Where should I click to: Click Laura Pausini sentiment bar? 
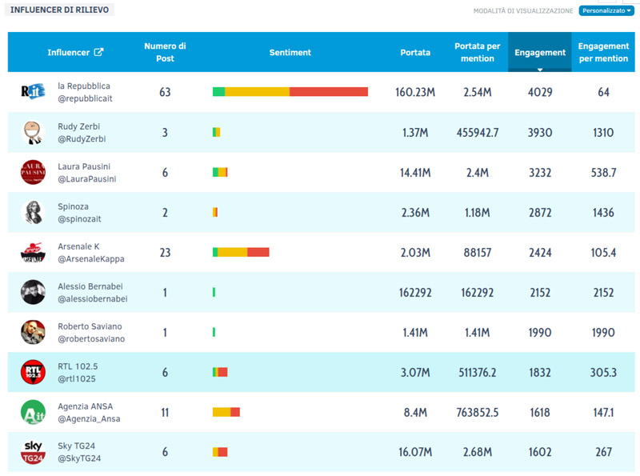(220, 172)
